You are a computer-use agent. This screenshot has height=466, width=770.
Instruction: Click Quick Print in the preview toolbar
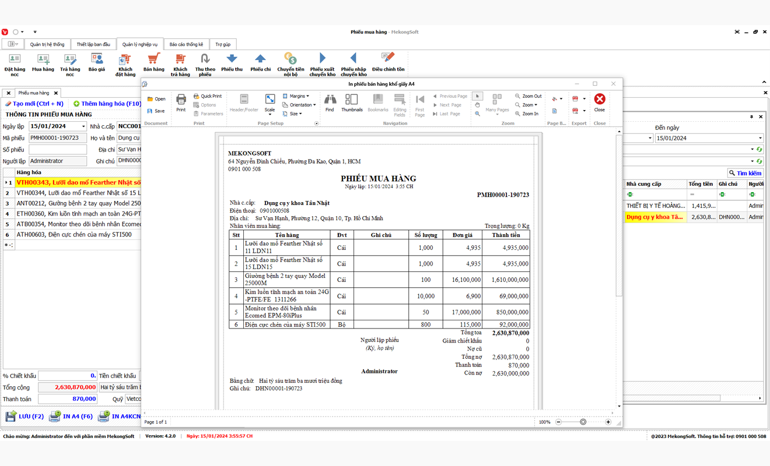208,96
